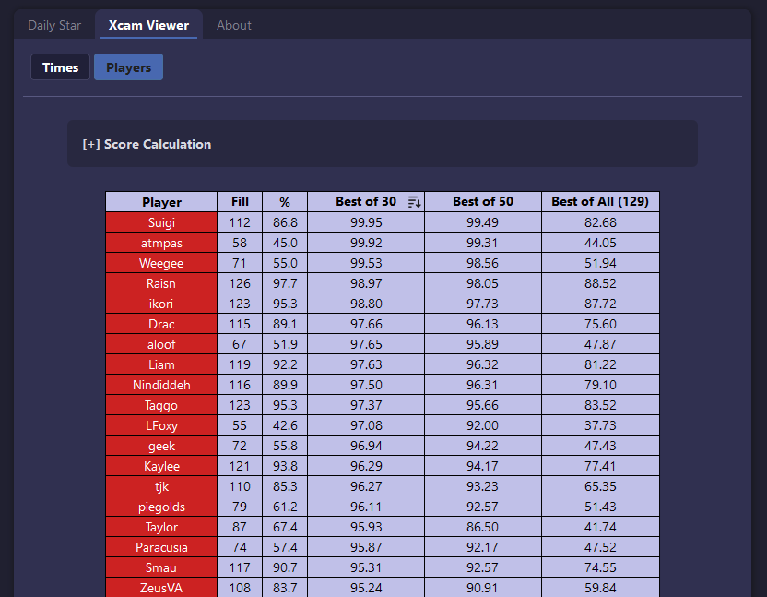Click Raisn's Fill value 126

pyautogui.click(x=240, y=283)
